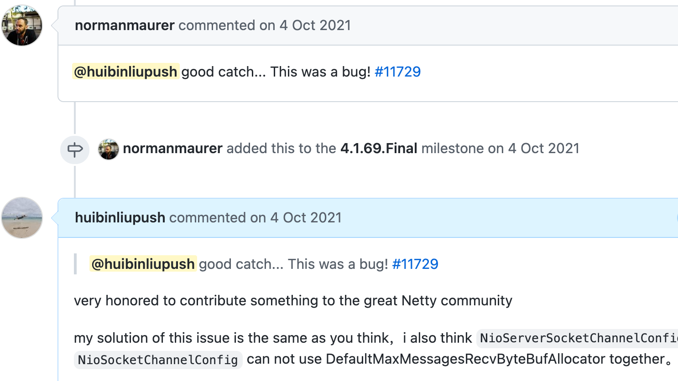Open huibinliupush's beach profile avatar
This screenshot has width=678, height=381.
[x=22, y=218]
